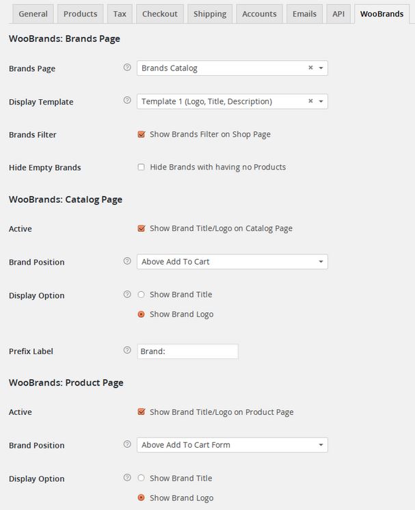Go to the Checkout tab
The image size is (415, 510).
[160, 14]
